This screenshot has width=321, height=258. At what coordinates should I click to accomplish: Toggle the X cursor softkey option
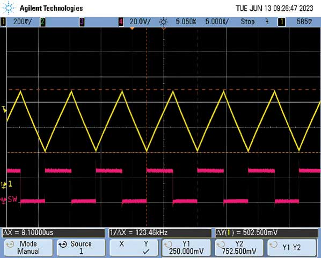point(122,243)
